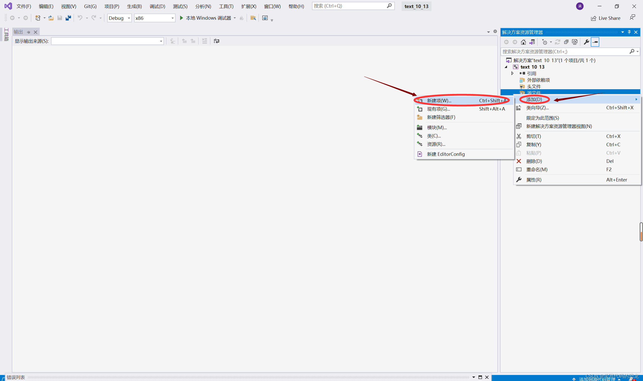Screen dimensions: 643x381
Task: Click the Find in Files toolbar icon
Action: (253, 18)
